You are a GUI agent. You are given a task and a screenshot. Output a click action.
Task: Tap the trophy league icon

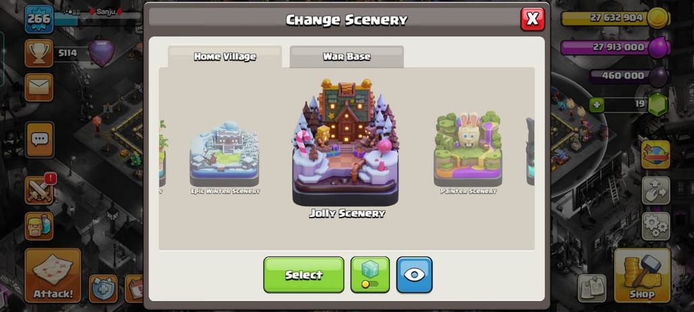(x=39, y=53)
